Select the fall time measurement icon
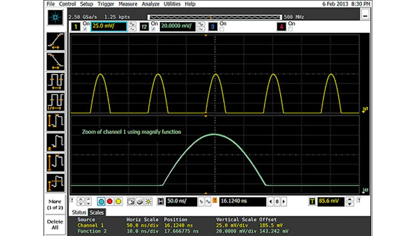This screenshot has height=236, width=420. pyautogui.click(x=55, y=61)
